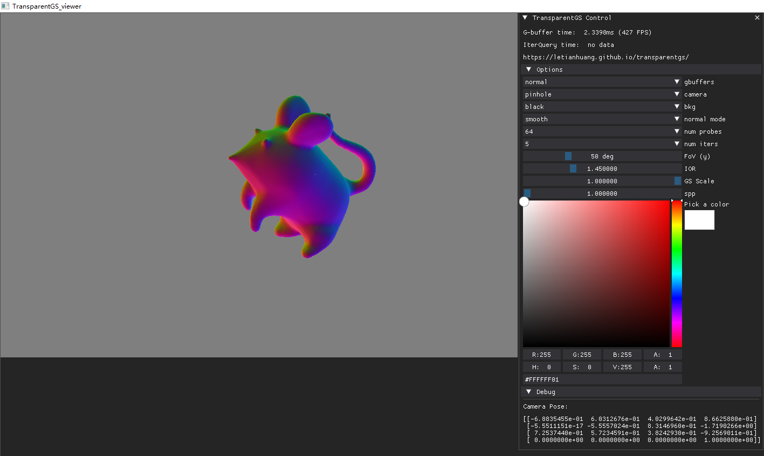764x456 pixels.
Task: Open the num probes dropdown showing 64
Action: pyautogui.click(x=602, y=132)
